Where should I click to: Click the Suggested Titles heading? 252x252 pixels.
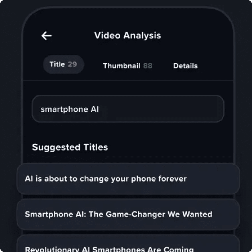click(x=70, y=147)
